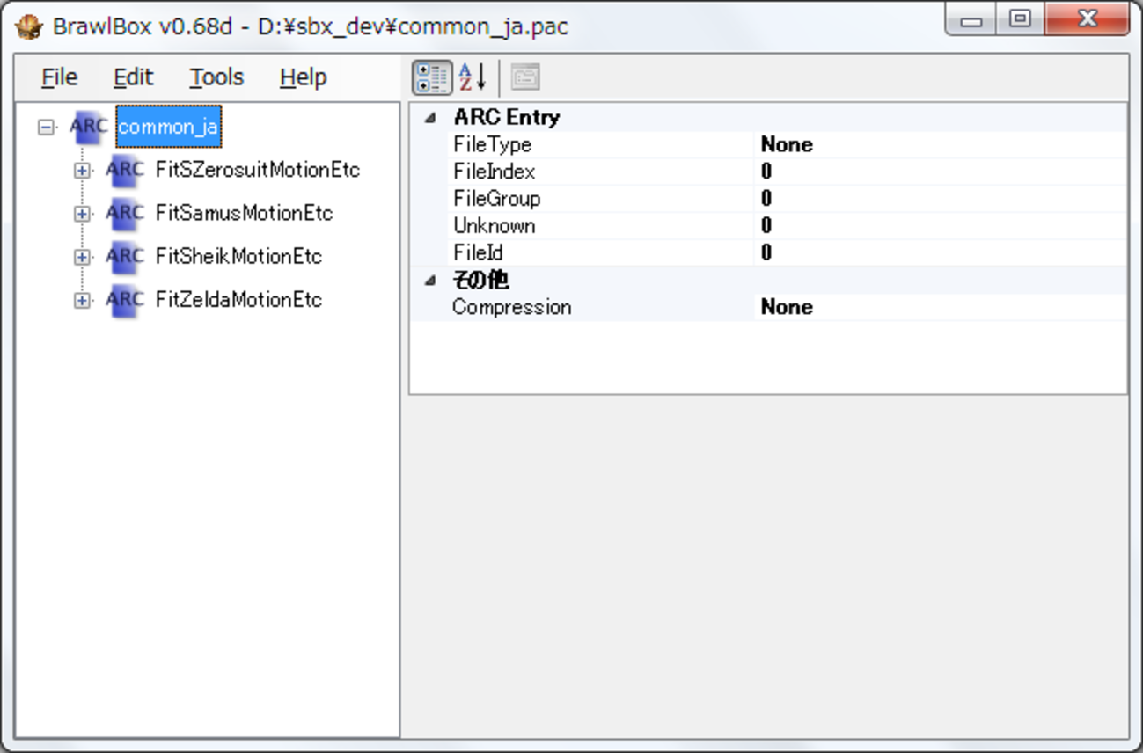Viewport: 1143px width, 753px height.
Task: Select the common_ja tree item
Action: [168, 127]
